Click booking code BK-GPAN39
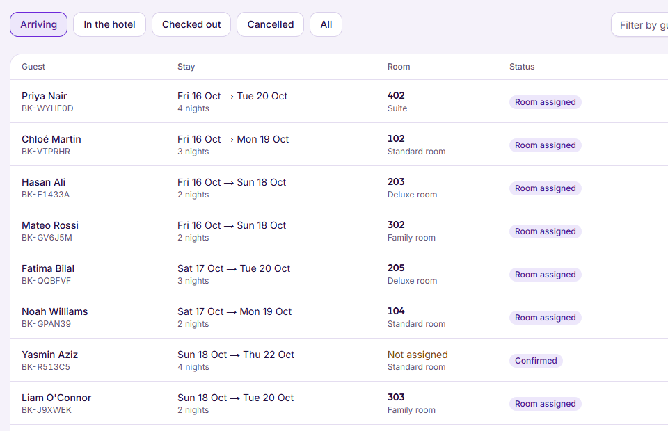 (x=47, y=324)
